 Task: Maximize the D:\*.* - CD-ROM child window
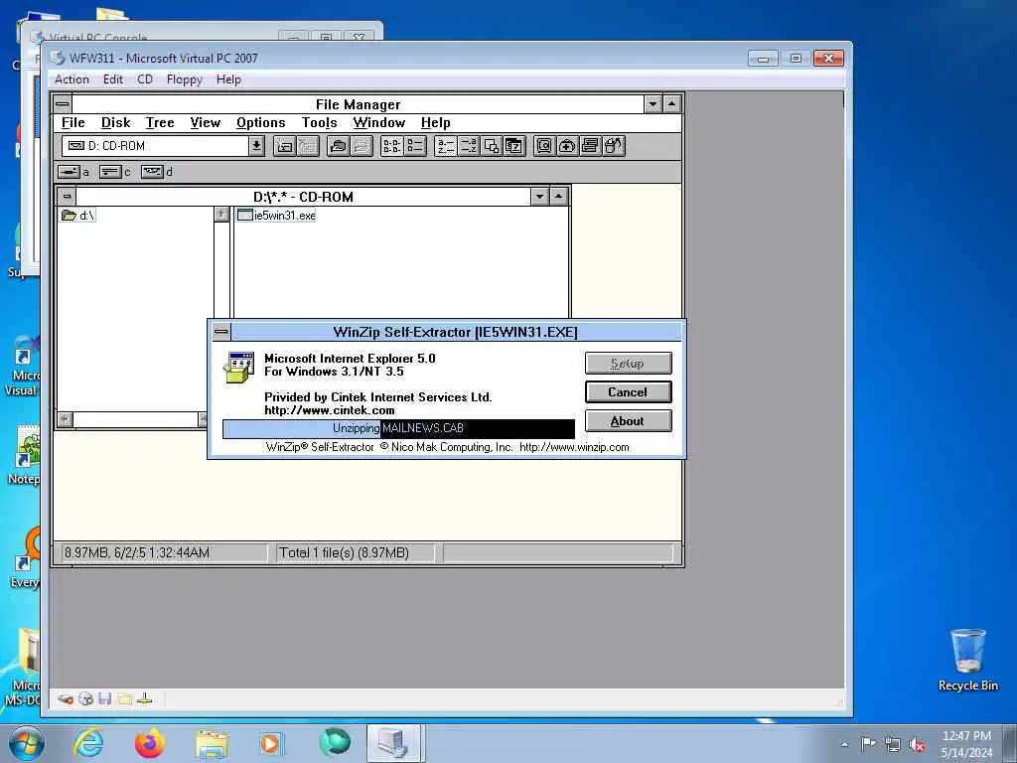[x=559, y=196]
